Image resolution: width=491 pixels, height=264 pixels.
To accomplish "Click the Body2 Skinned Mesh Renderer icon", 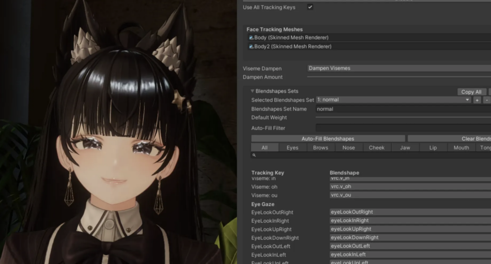I will coord(251,46).
